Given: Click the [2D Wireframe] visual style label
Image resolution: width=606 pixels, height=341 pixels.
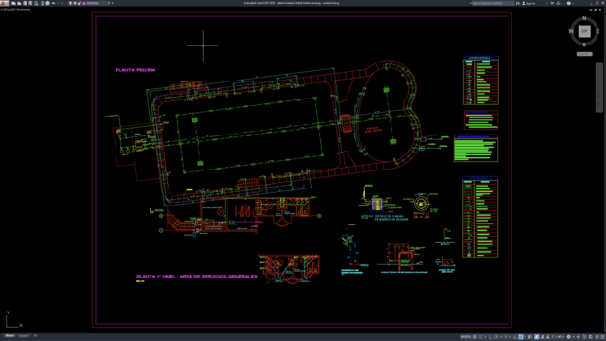Looking at the screenshot, I should click(21, 9).
